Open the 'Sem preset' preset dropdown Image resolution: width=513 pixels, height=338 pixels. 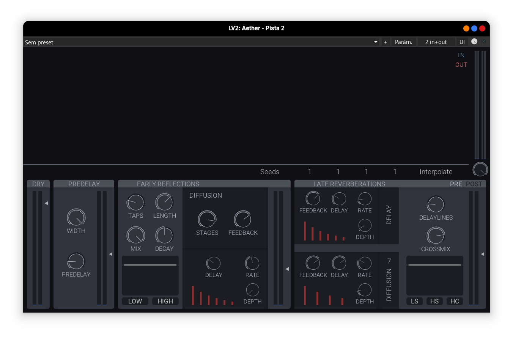[x=201, y=42]
